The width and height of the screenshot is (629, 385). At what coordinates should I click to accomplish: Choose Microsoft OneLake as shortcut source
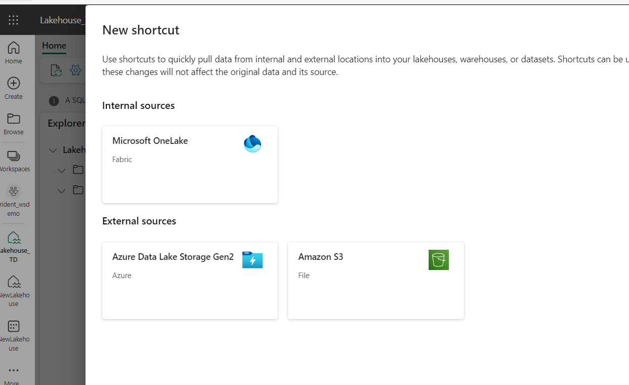(x=190, y=164)
